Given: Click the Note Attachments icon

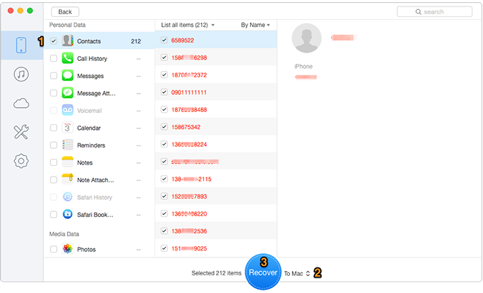Looking at the screenshot, I should pos(67,179).
